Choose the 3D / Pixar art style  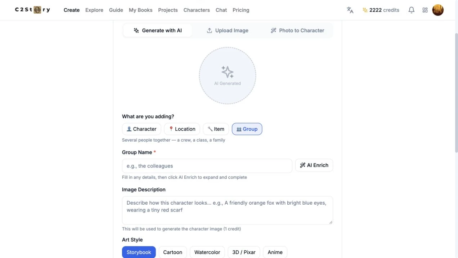tap(244, 252)
